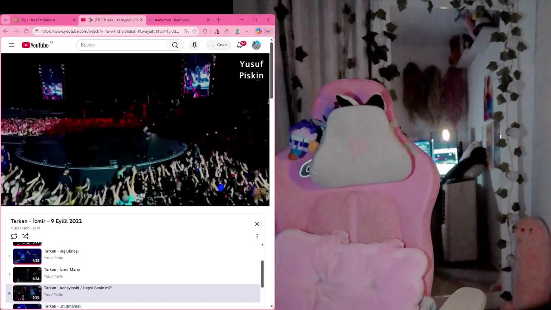Image resolution: width=551 pixels, height=310 pixels.
Task: Click the playlist scrollbar thumb
Action: 262,274
